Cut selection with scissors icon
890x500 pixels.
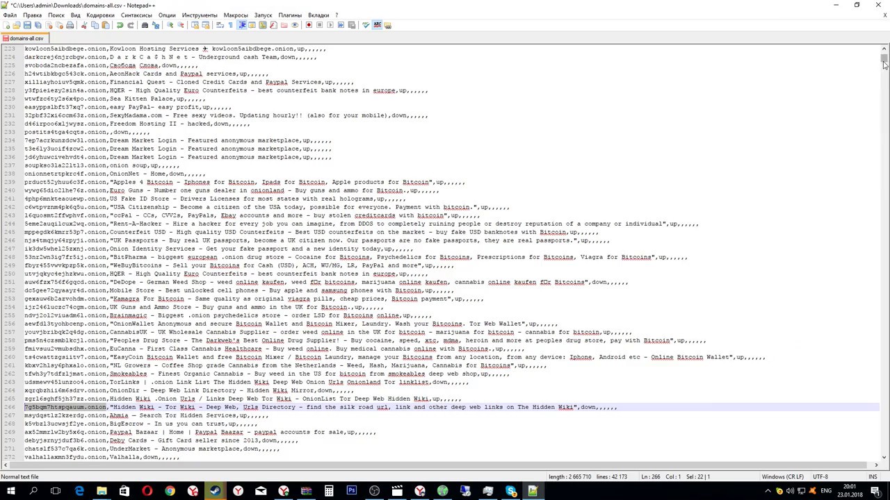point(84,25)
